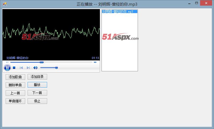Click the 播放 button
The image size is (214, 129).
(37, 85)
